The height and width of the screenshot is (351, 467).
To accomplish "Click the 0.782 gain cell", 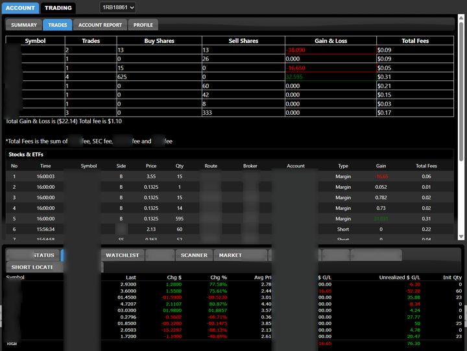I will click(381, 197).
